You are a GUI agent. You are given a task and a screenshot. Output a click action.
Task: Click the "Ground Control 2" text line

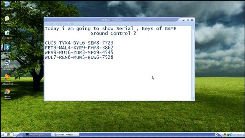point(113,33)
